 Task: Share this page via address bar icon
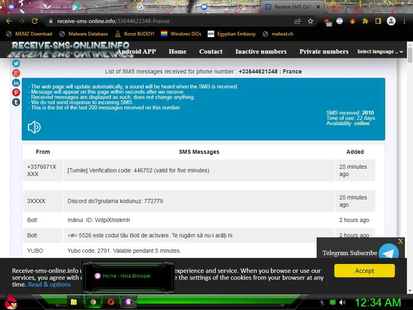point(298,21)
